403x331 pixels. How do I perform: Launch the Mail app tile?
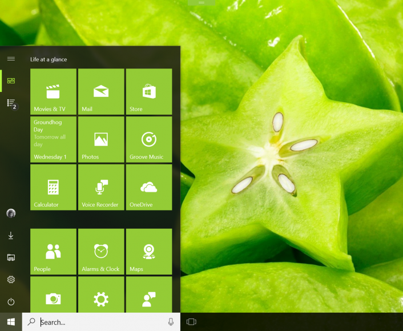pos(101,91)
